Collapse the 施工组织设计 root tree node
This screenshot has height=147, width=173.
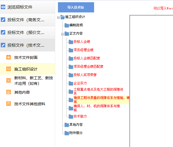[58, 17]
